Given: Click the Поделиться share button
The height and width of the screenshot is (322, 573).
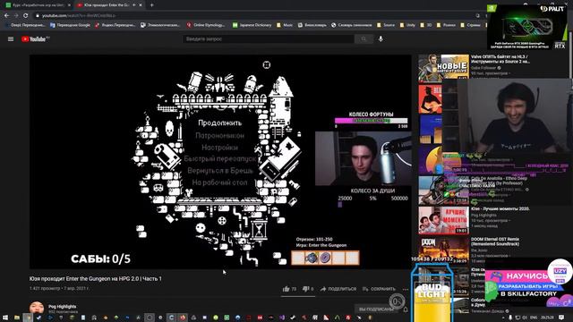Looking at the screenshot, I should tap(338, 289).
